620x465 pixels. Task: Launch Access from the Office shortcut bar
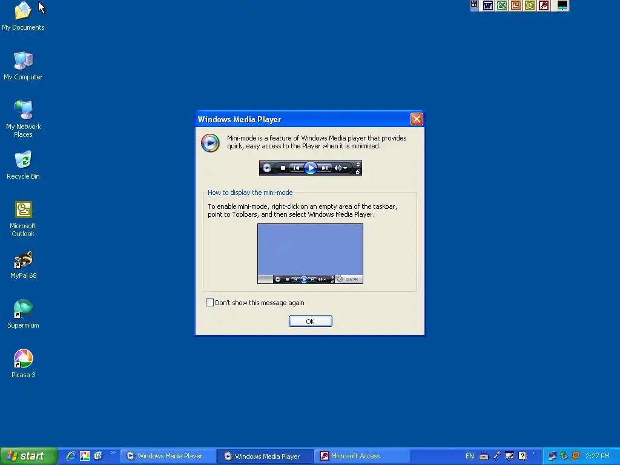pos(544,5)
